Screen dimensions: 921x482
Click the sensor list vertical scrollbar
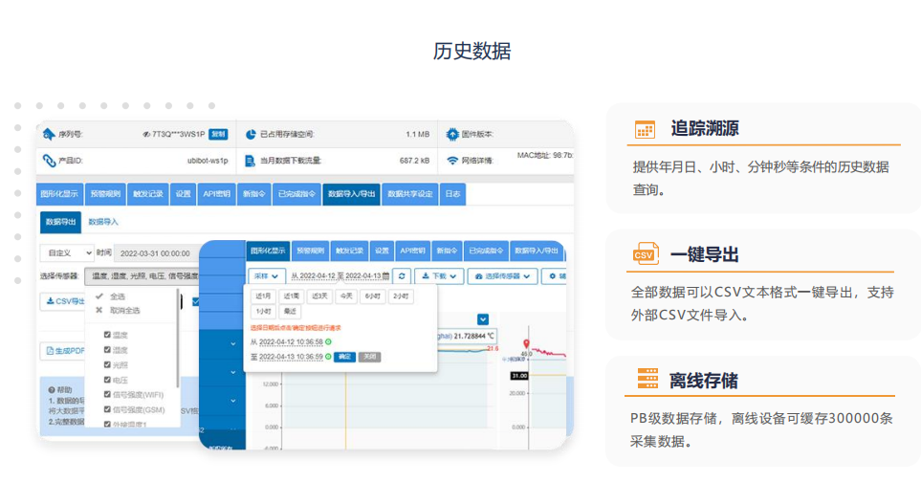tap(177, 340)
